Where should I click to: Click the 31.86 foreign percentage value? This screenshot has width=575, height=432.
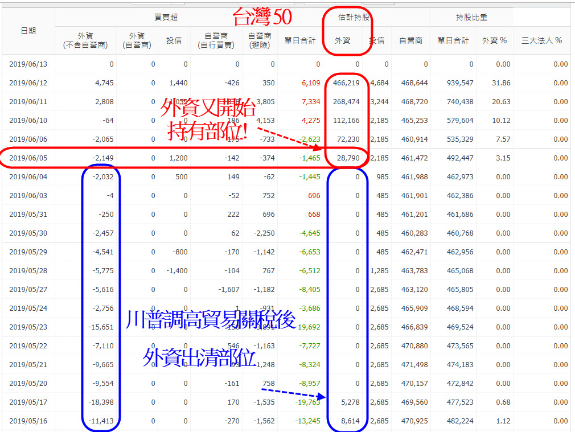click(x=501, y=83)
